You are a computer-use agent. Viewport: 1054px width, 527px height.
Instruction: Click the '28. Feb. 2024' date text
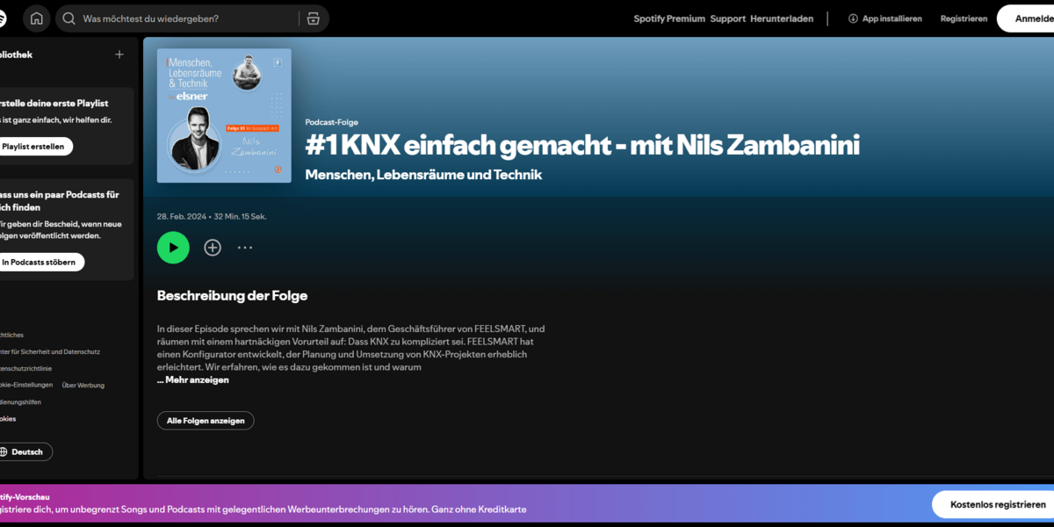(182, 216)
